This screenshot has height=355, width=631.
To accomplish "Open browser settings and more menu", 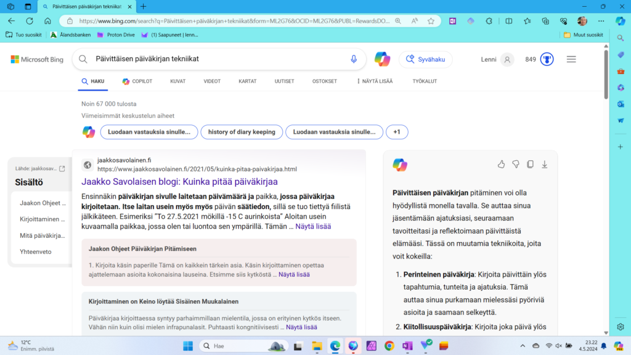I will pyautogui.click(x=601, y=21).
